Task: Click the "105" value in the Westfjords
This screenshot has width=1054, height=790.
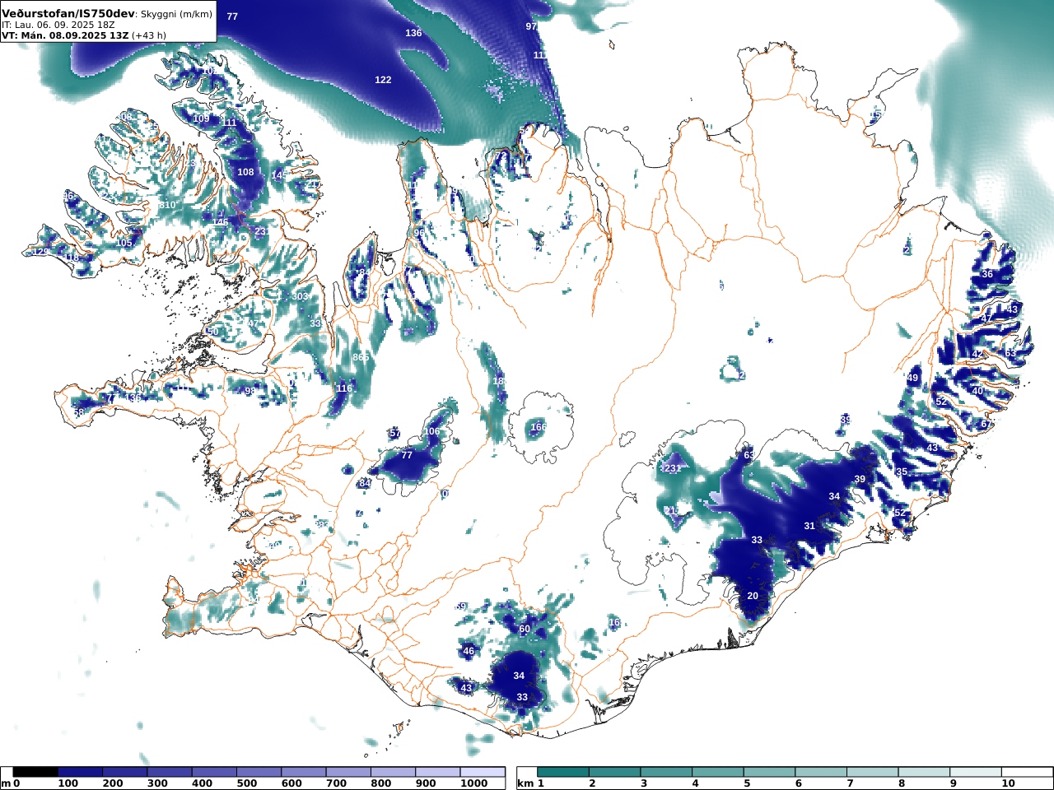Action: [x=124, y=243]
